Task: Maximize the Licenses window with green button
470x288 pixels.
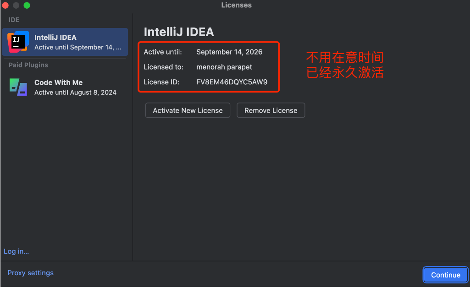Action: click(27, 5)
